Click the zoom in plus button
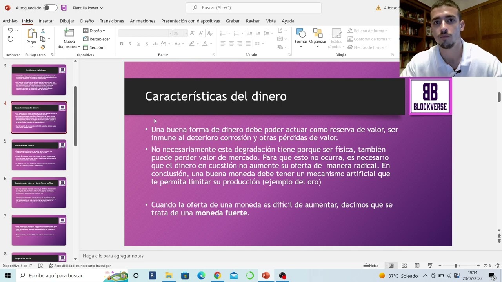Viewport: 502px width, 282px height. (x=478, y=266)
